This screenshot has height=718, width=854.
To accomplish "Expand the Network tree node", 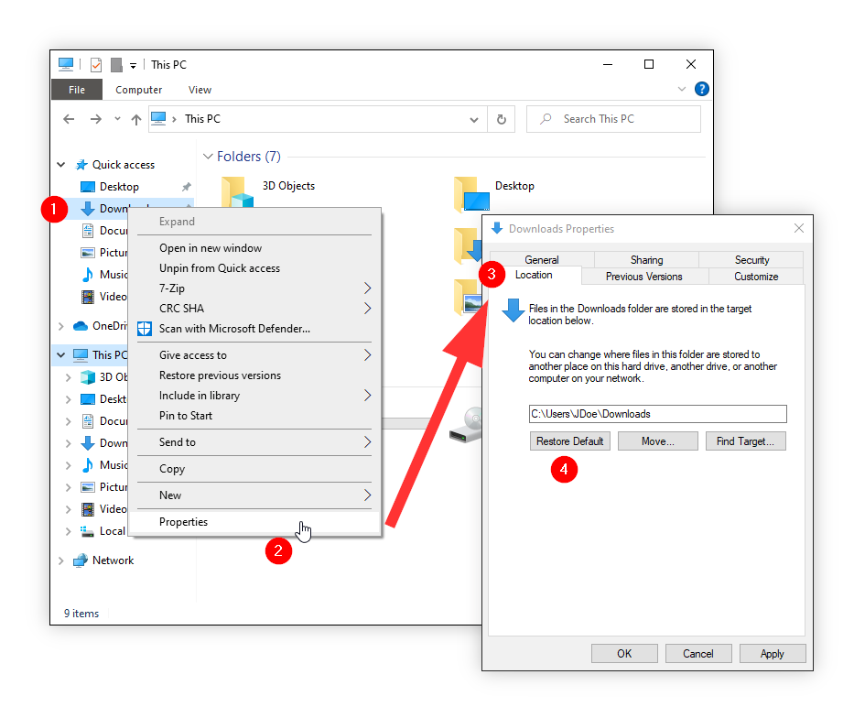I will (61, 560).
